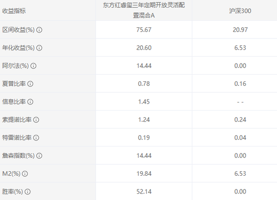Screen dimensions: 277x200
Task: Click the fund's M2 value 19.84
Action: 144,174
